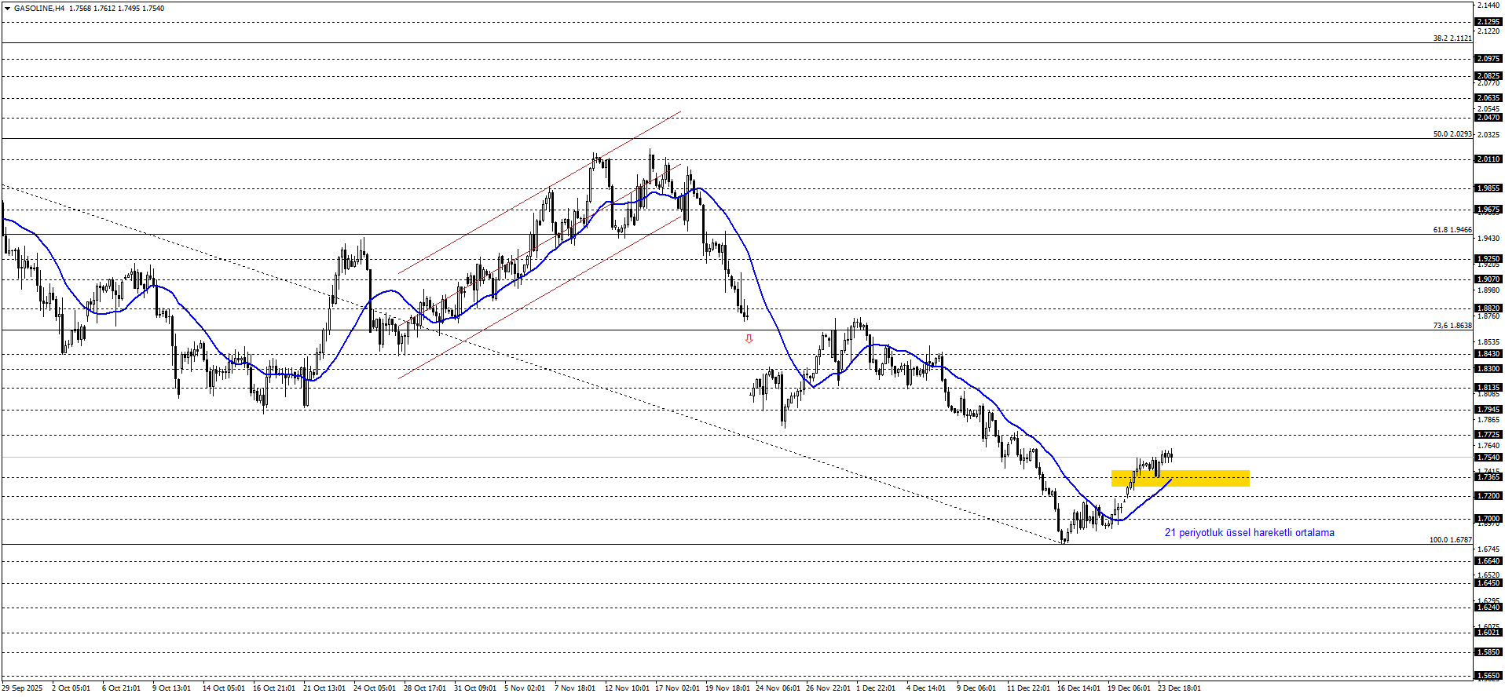The width and height of the screenshot is (1505, 697).
Task: Click the 23 Dec 18:01 time label
Action: click(x=1179, y=688)
